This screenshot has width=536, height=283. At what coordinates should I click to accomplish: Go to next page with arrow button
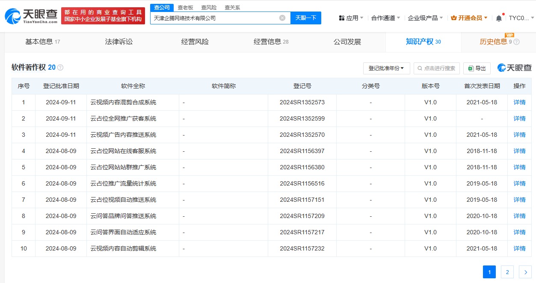point(525,272)
